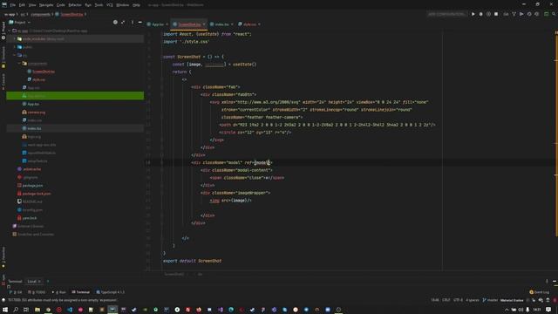Viewport: 558px width, 314px height.
Task: Click export default ScreenShot line
Action: (192, 261)
